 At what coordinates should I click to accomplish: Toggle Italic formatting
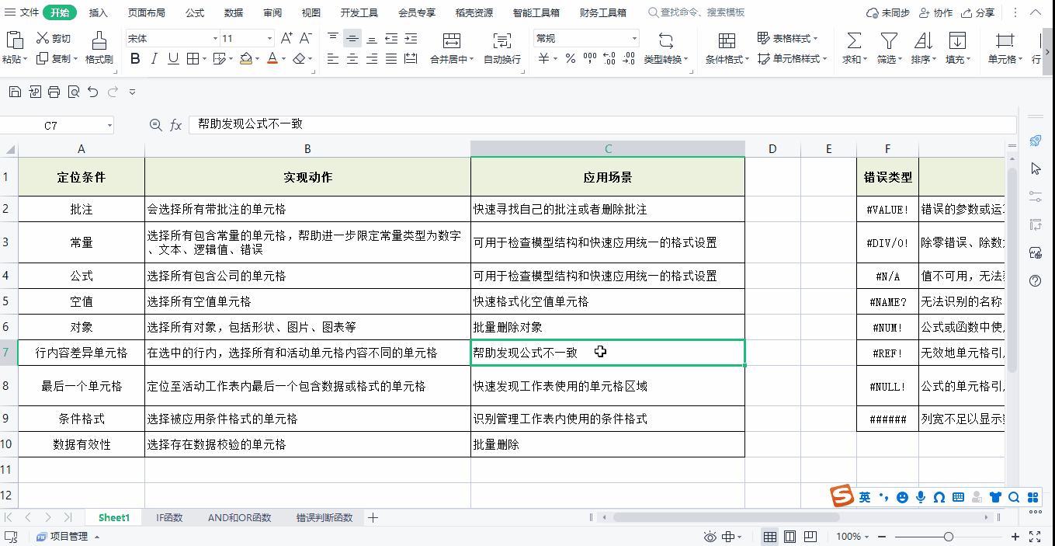tap(154, 59)
